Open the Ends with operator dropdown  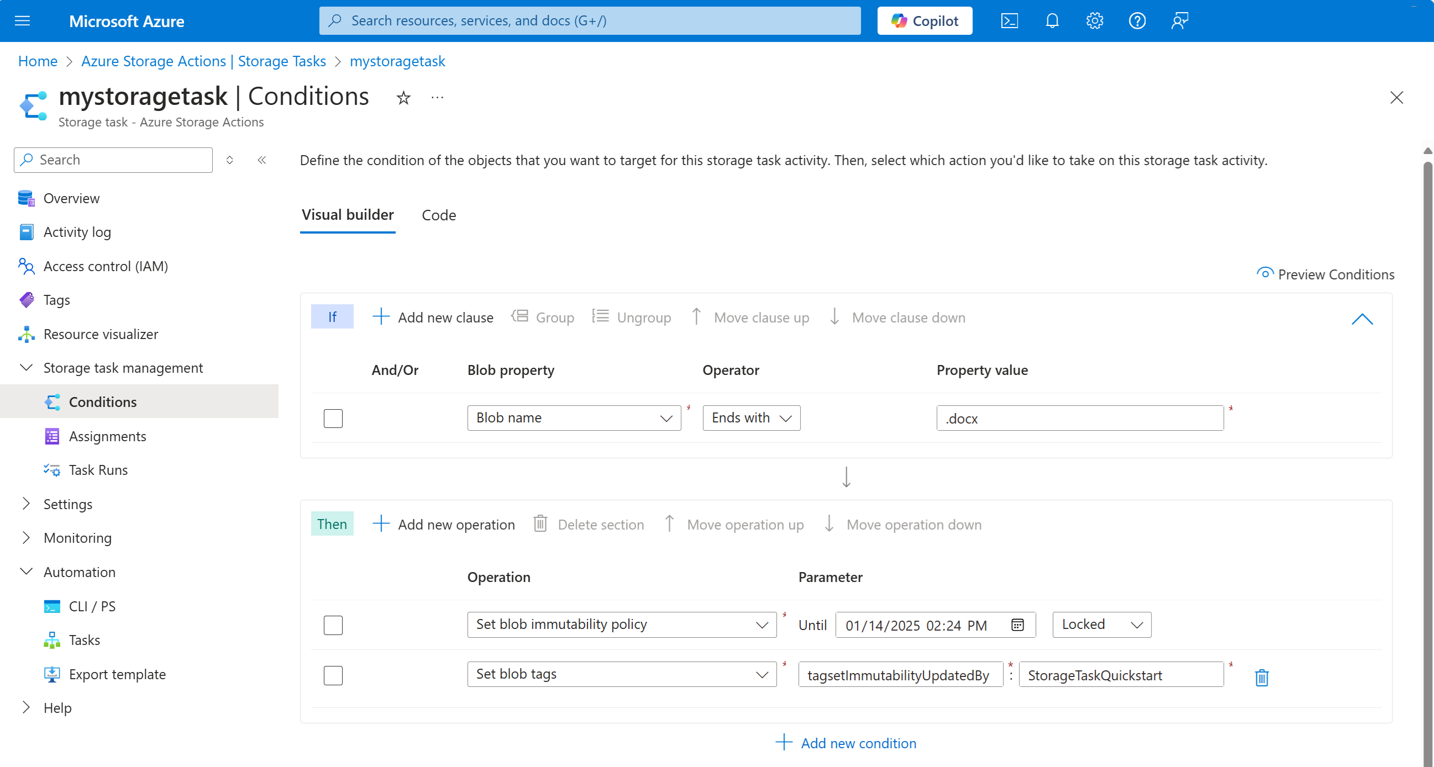pos(751,417)
